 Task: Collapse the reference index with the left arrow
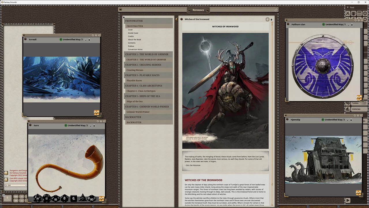[176, 19]
